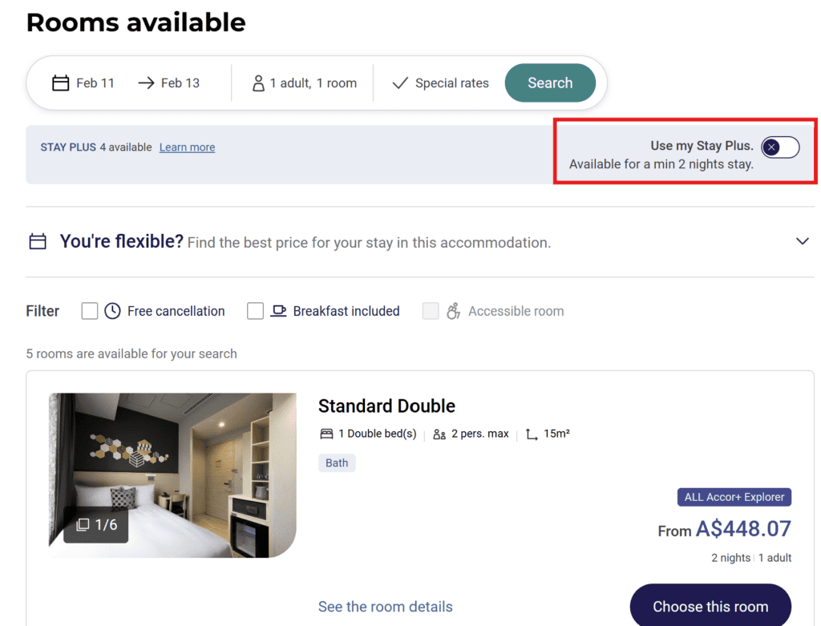Open the 1 adult, 1 room selector
Screen dimensions: 821x626
[313, 83]
